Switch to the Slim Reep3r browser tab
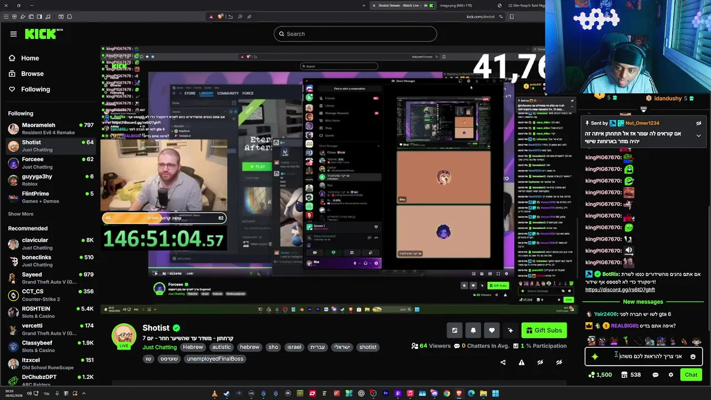 point(520,6)
